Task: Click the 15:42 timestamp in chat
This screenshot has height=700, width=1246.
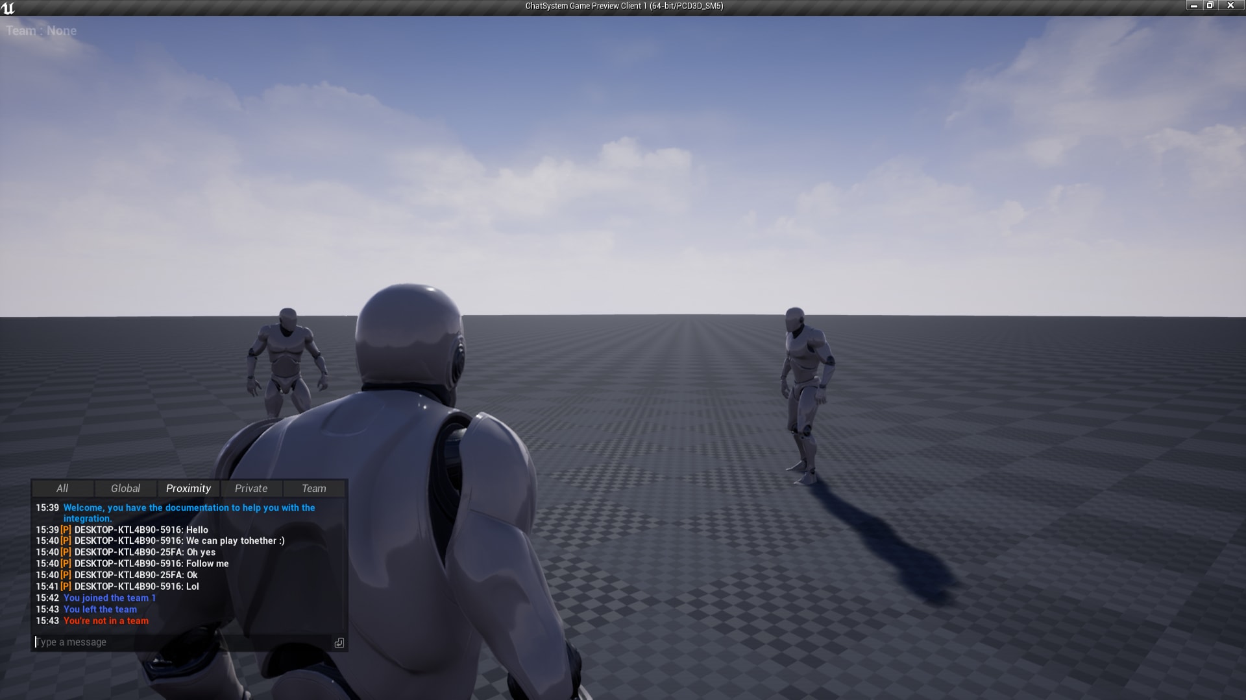Action: (x=47, y=598)
